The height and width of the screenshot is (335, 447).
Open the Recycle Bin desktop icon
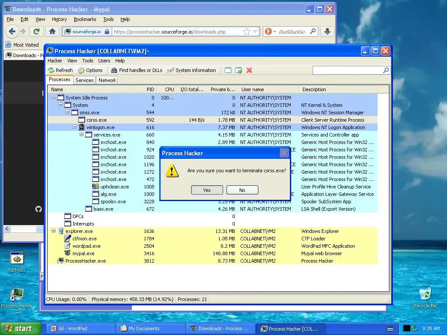click(425, 298)
